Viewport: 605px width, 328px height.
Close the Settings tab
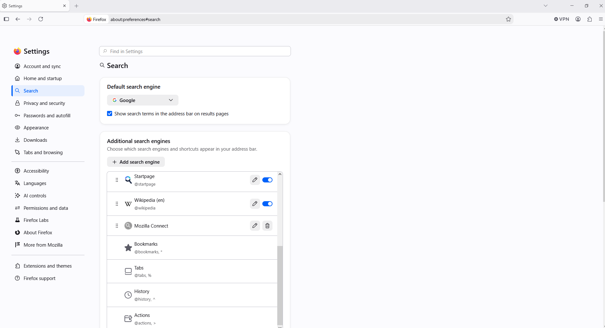64,6
